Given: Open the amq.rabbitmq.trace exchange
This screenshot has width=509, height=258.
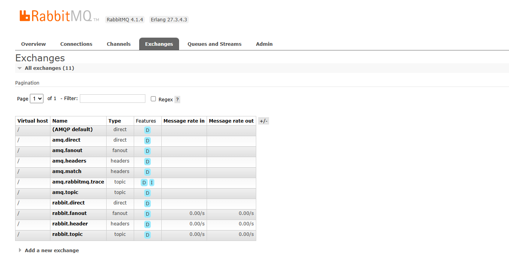Looking at the screenshot, I should click(78, 182).
